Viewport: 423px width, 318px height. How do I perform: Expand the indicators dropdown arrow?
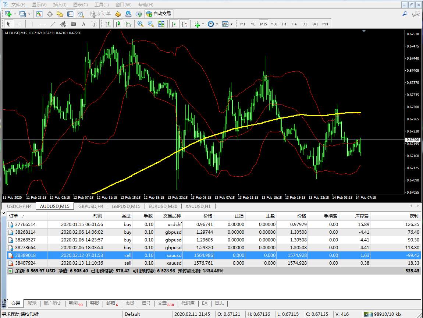point(203,24)
